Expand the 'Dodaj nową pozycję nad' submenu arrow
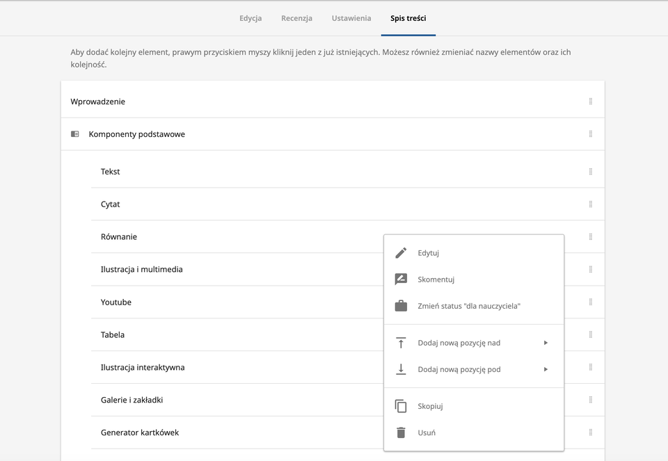Viewport: 668px width, 461px height. click(x=546, y=343)
